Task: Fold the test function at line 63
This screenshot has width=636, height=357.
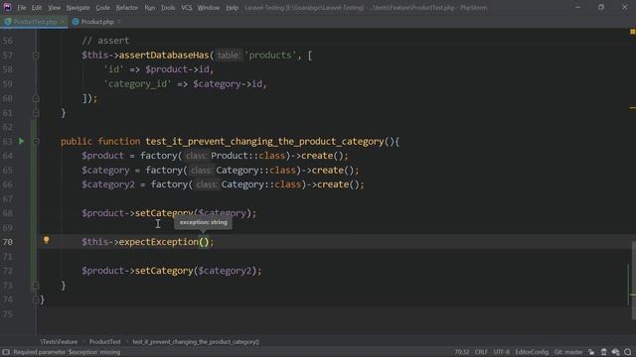Action: (36, 141)
